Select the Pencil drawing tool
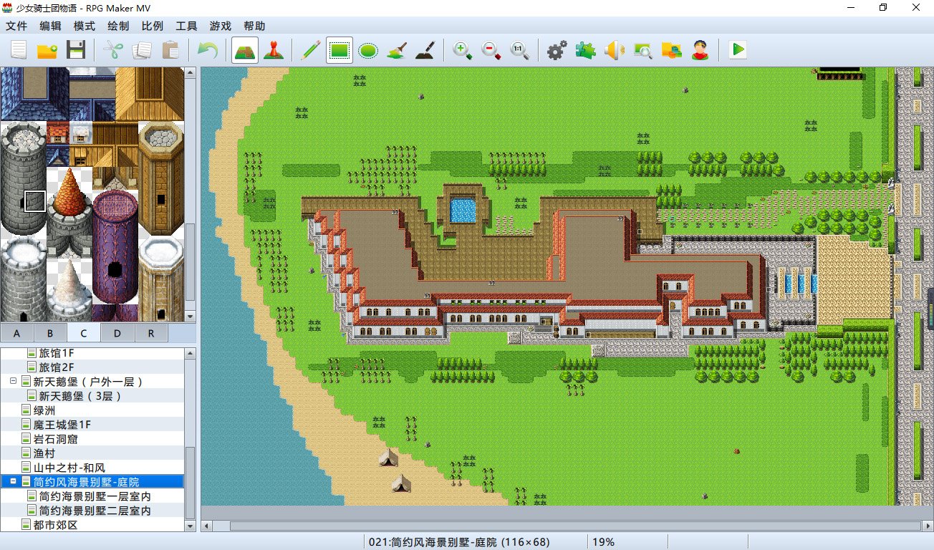This screenshot has height=550, width=934. [x=310, y=50]
